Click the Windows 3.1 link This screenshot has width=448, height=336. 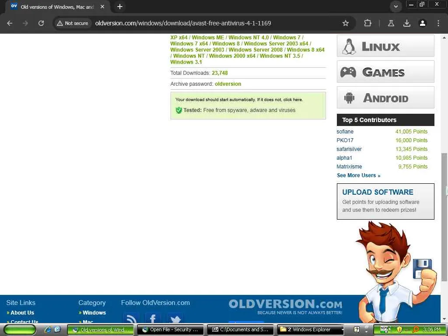pos(186,62)
